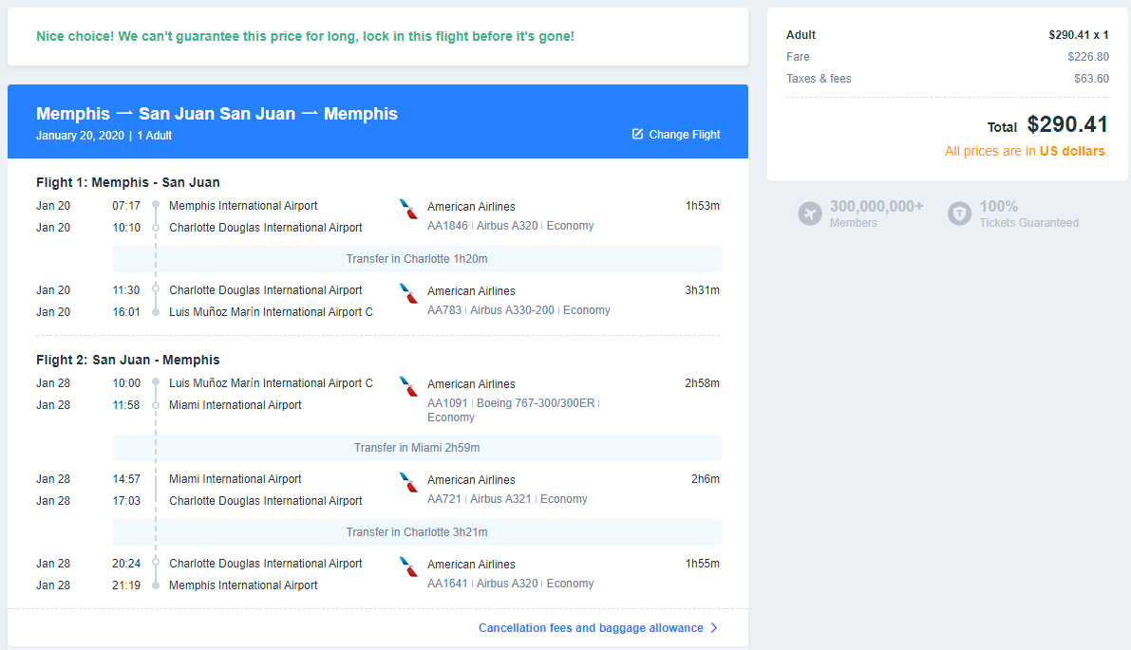Screen dimensions: 1131x650
Task: Select AA721 Airbus A321 details
Action: coord(507,499)
